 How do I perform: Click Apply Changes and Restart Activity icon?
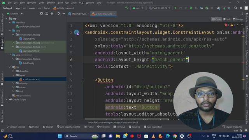tap(181, 8)
